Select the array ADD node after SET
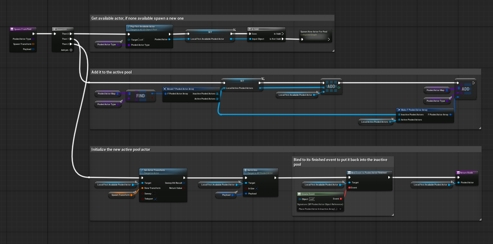Screen dimensions: 493x244 331,85
